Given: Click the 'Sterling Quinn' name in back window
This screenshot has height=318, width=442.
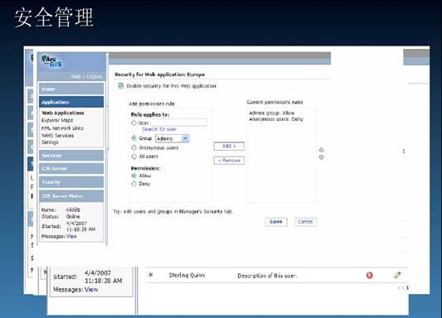Looking at the screenshot, I should (187, 275).
